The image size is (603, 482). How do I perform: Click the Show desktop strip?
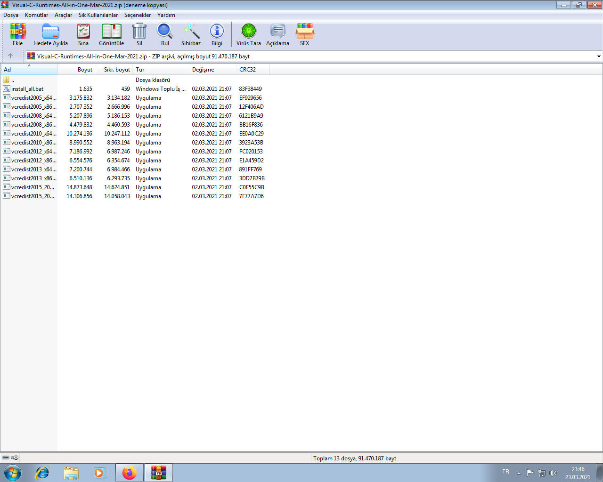coord(600,473)
